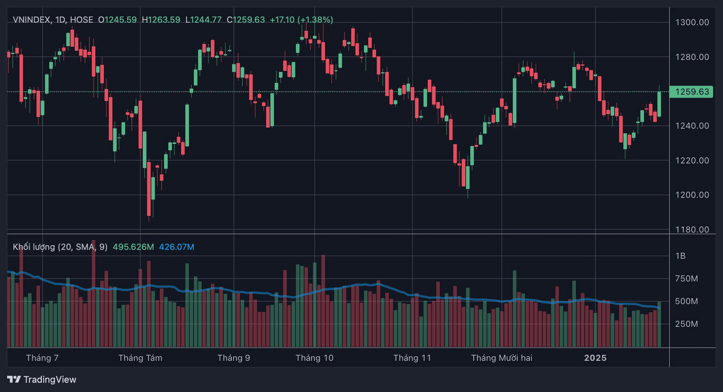Click the low value L1244.77
This screenshot has width=723, height=392.
[x=204, y=20]
